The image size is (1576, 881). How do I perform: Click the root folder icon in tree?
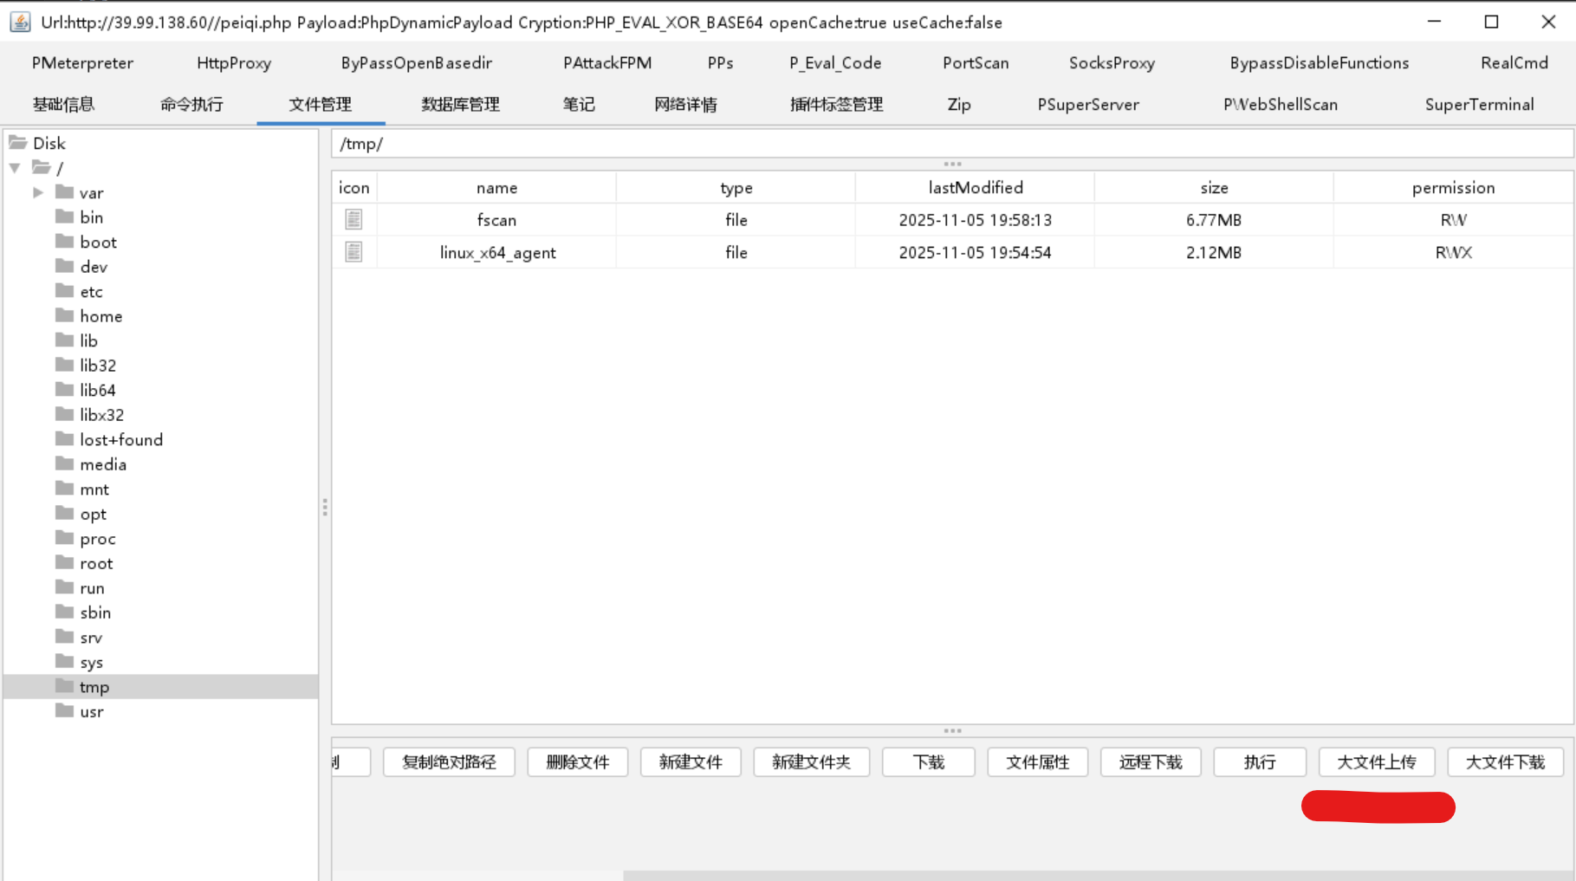point(64,563)
